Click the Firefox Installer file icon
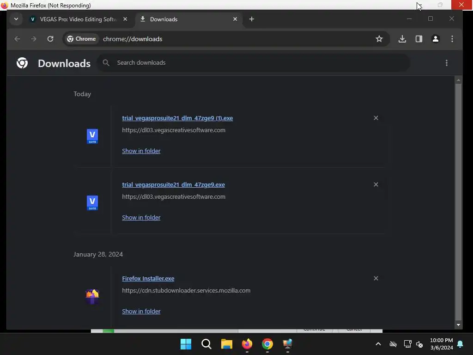Image resolution: width=473 pixels, height=355 pixels. pos(92,297)
